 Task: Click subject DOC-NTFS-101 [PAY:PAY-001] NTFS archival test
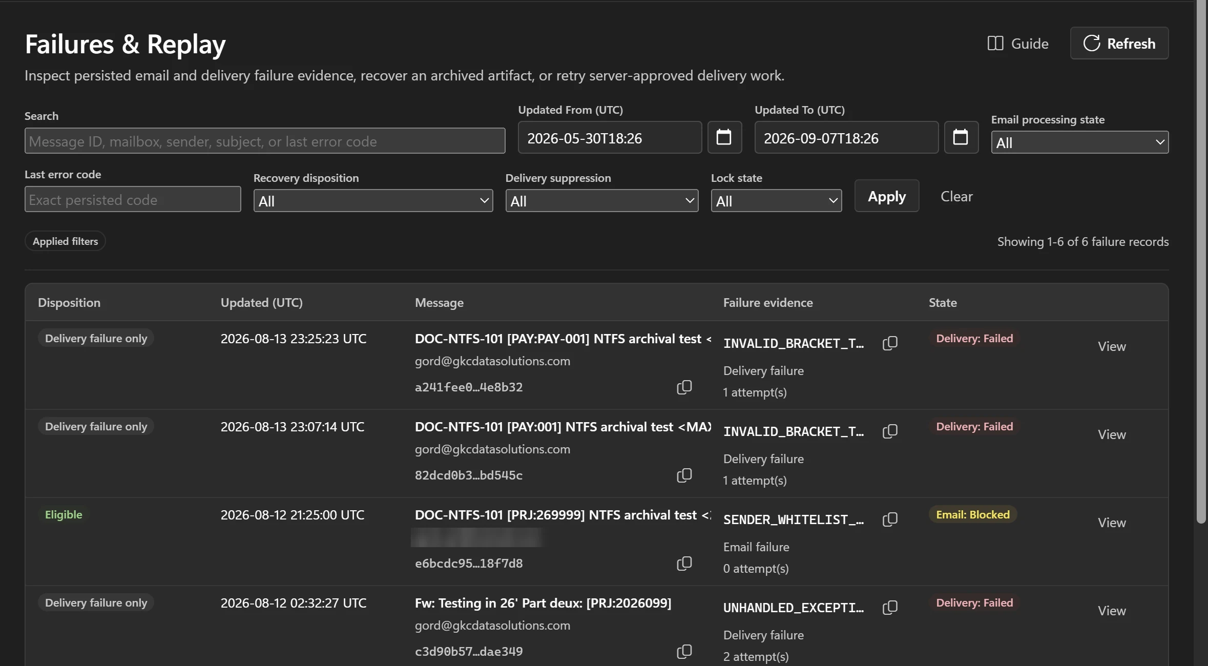pos(563,339)
